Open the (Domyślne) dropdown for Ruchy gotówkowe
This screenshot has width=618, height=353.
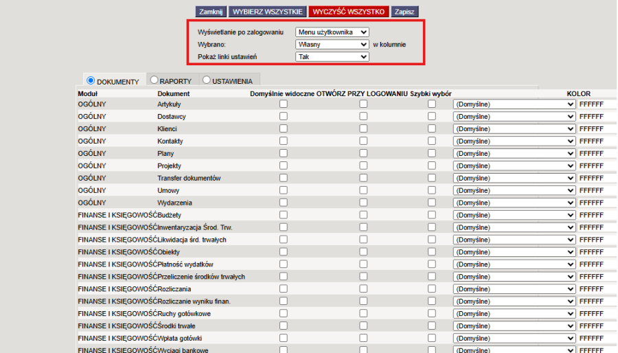coord(514,314)
